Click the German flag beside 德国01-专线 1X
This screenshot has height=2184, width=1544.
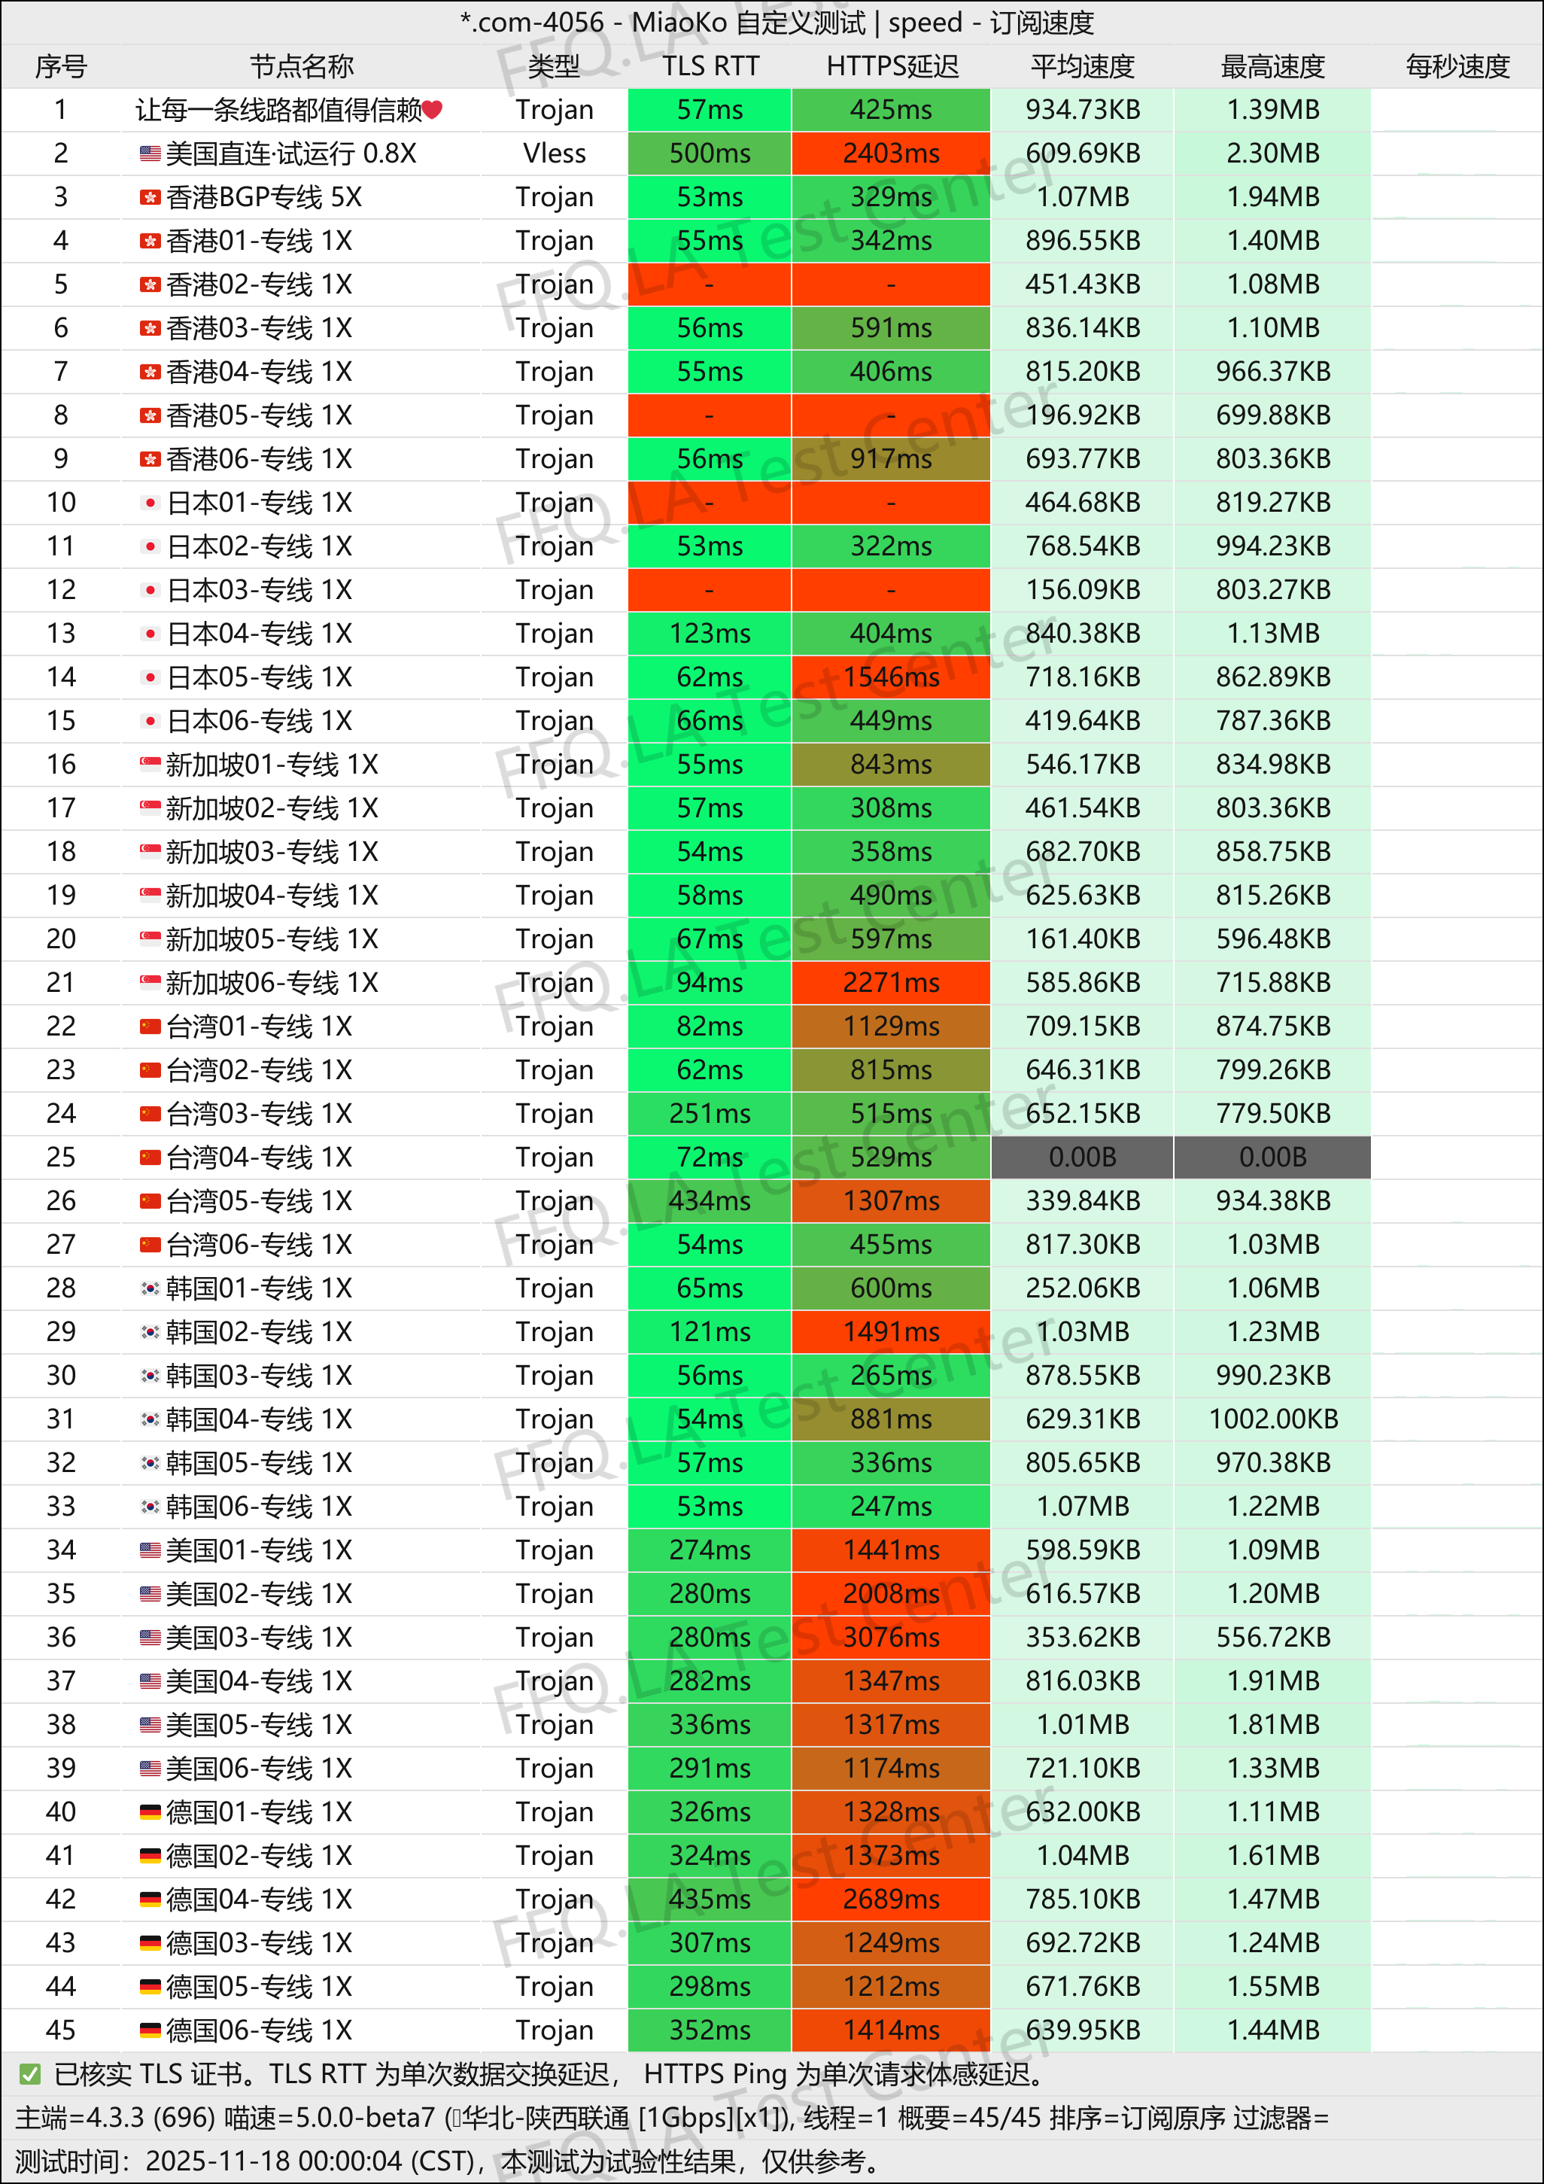tap(149, 1812)
